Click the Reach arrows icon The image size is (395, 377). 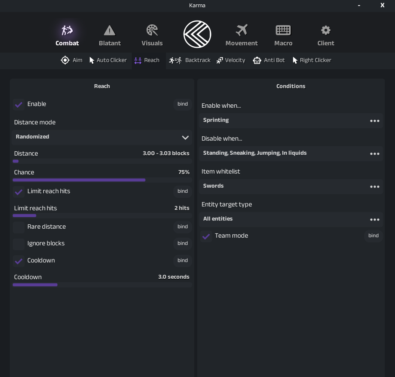click(x=138, y=61)
